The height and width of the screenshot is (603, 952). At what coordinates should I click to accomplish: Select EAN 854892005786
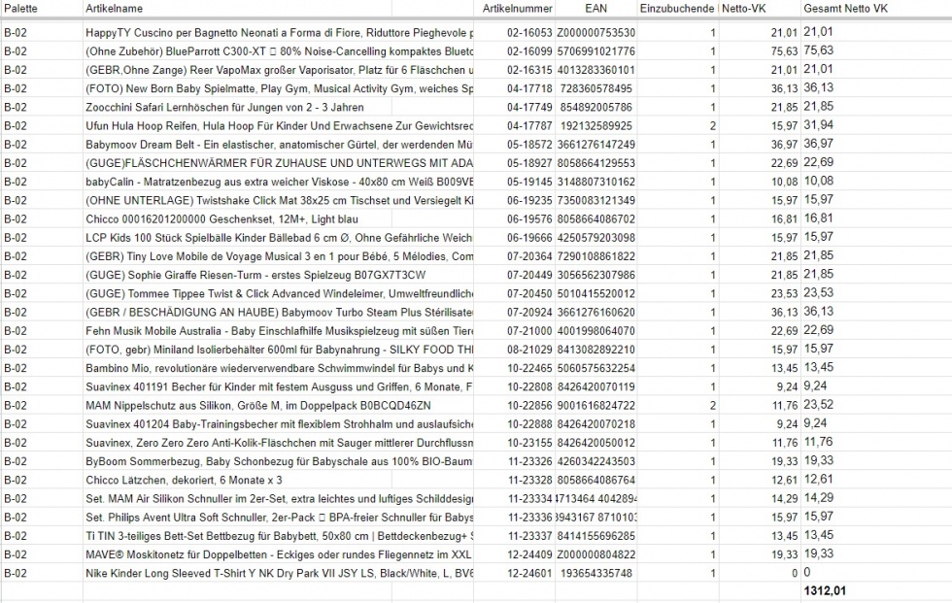point(595,108)
